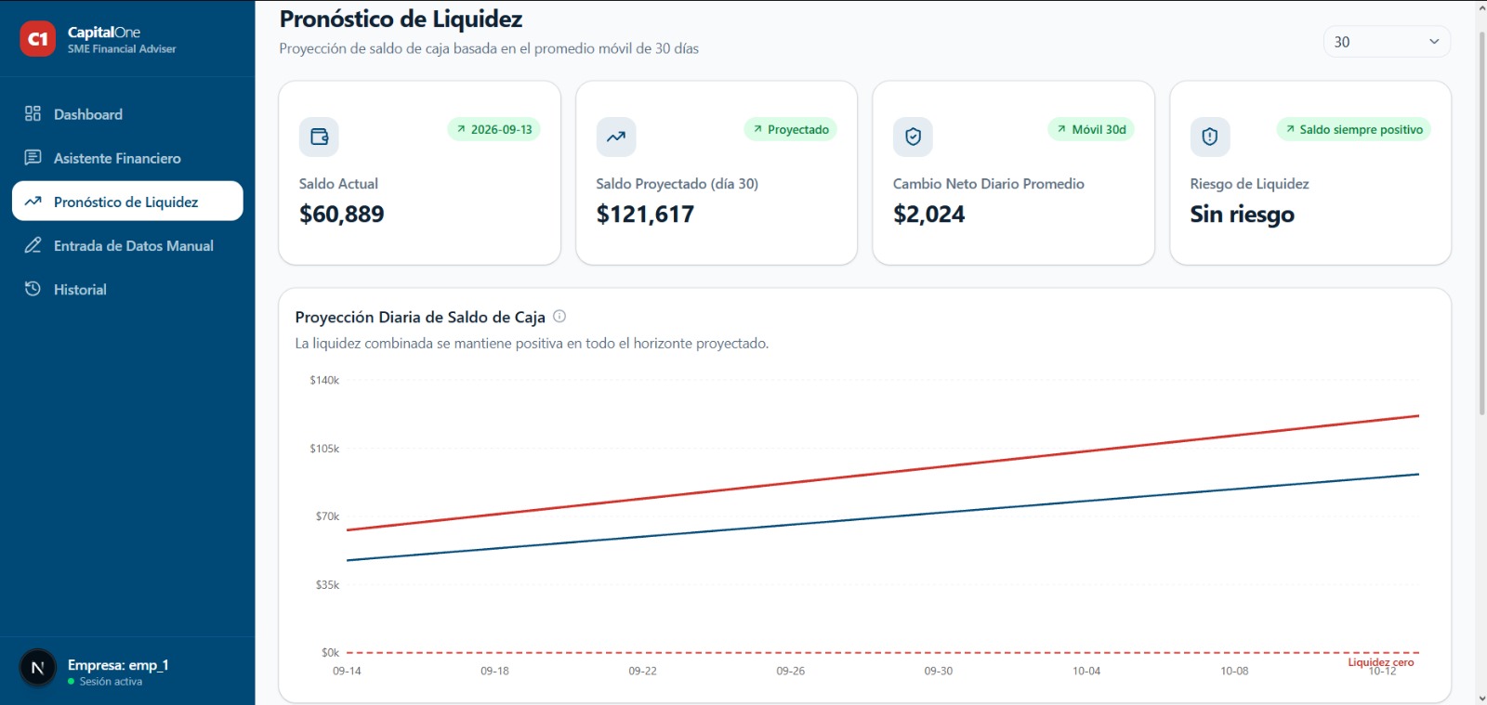Click the info icon beside chart title
Image resolution: width=1487 pixels, height=705 pixels.
[x=559, y=316]
